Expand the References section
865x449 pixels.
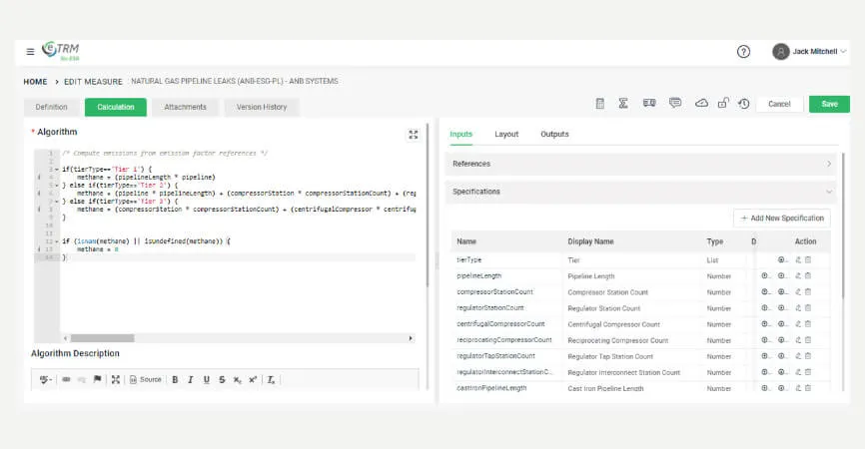(641, 164)
